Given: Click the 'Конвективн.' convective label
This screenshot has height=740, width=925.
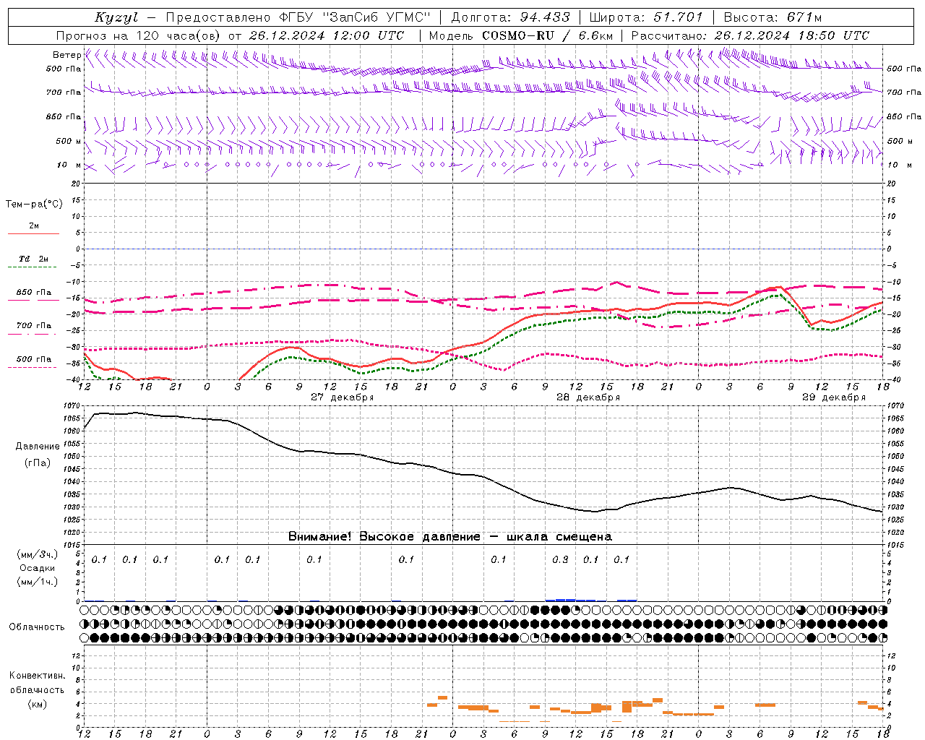Looking at the screenshot, I should click(x=38, y=676).
